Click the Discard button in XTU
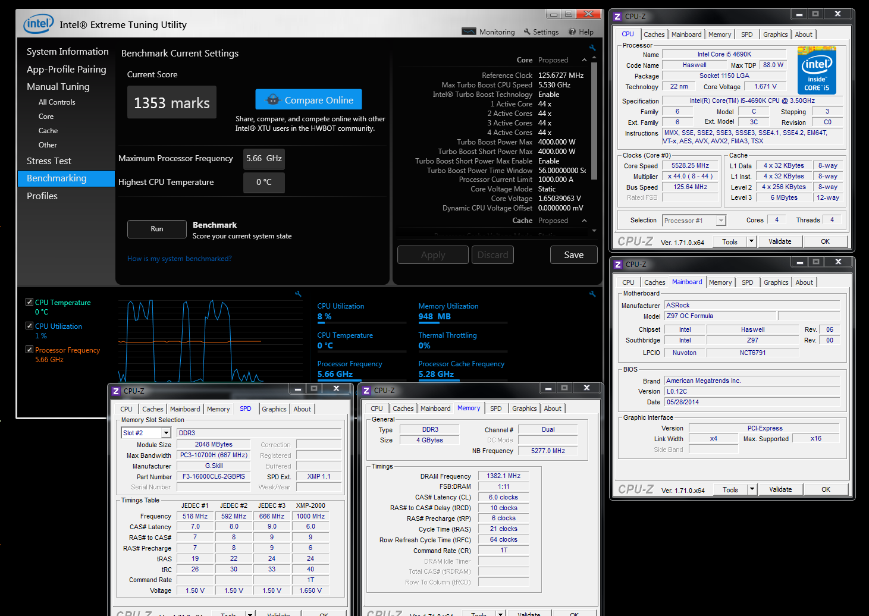This screenshot has height=616, width=869. (x=492, y=254)
